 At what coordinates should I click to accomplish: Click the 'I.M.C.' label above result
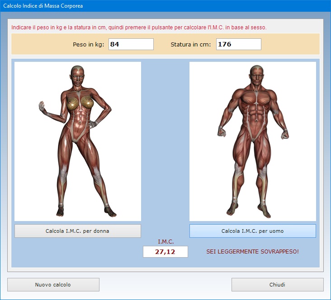(165, 242)
